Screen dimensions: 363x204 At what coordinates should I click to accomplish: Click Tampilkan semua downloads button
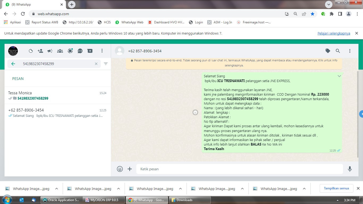(336, 188)
